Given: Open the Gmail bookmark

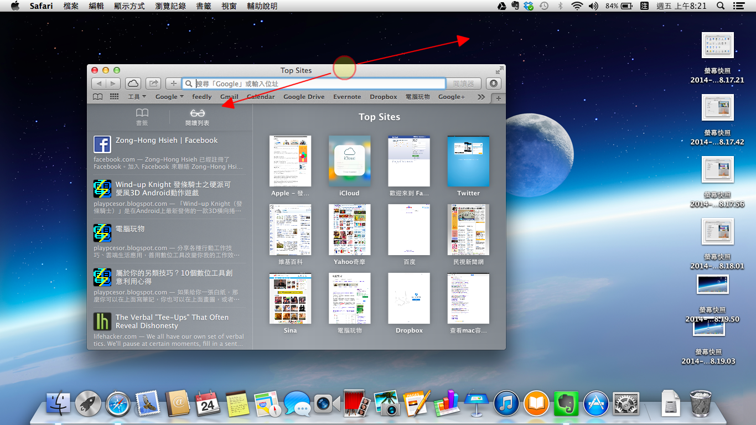Looking at the screenshot, I should point(229,97).
